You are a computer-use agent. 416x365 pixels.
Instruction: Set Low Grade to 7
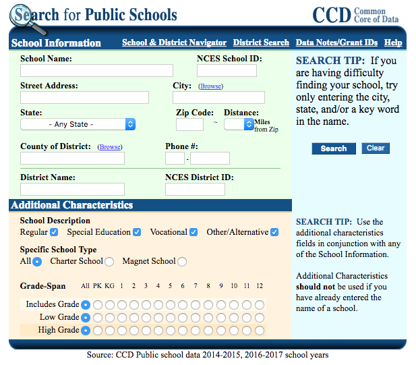pos(196,318)
